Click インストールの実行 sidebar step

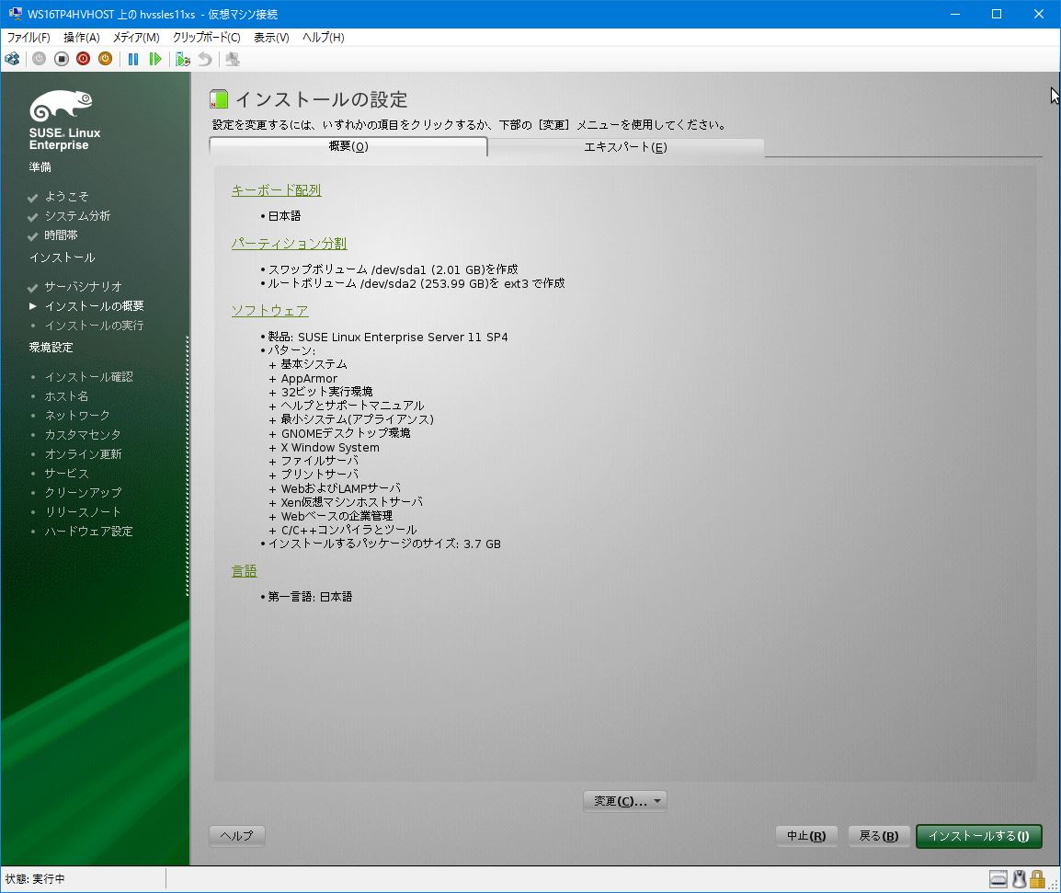(x=94, y=325)
